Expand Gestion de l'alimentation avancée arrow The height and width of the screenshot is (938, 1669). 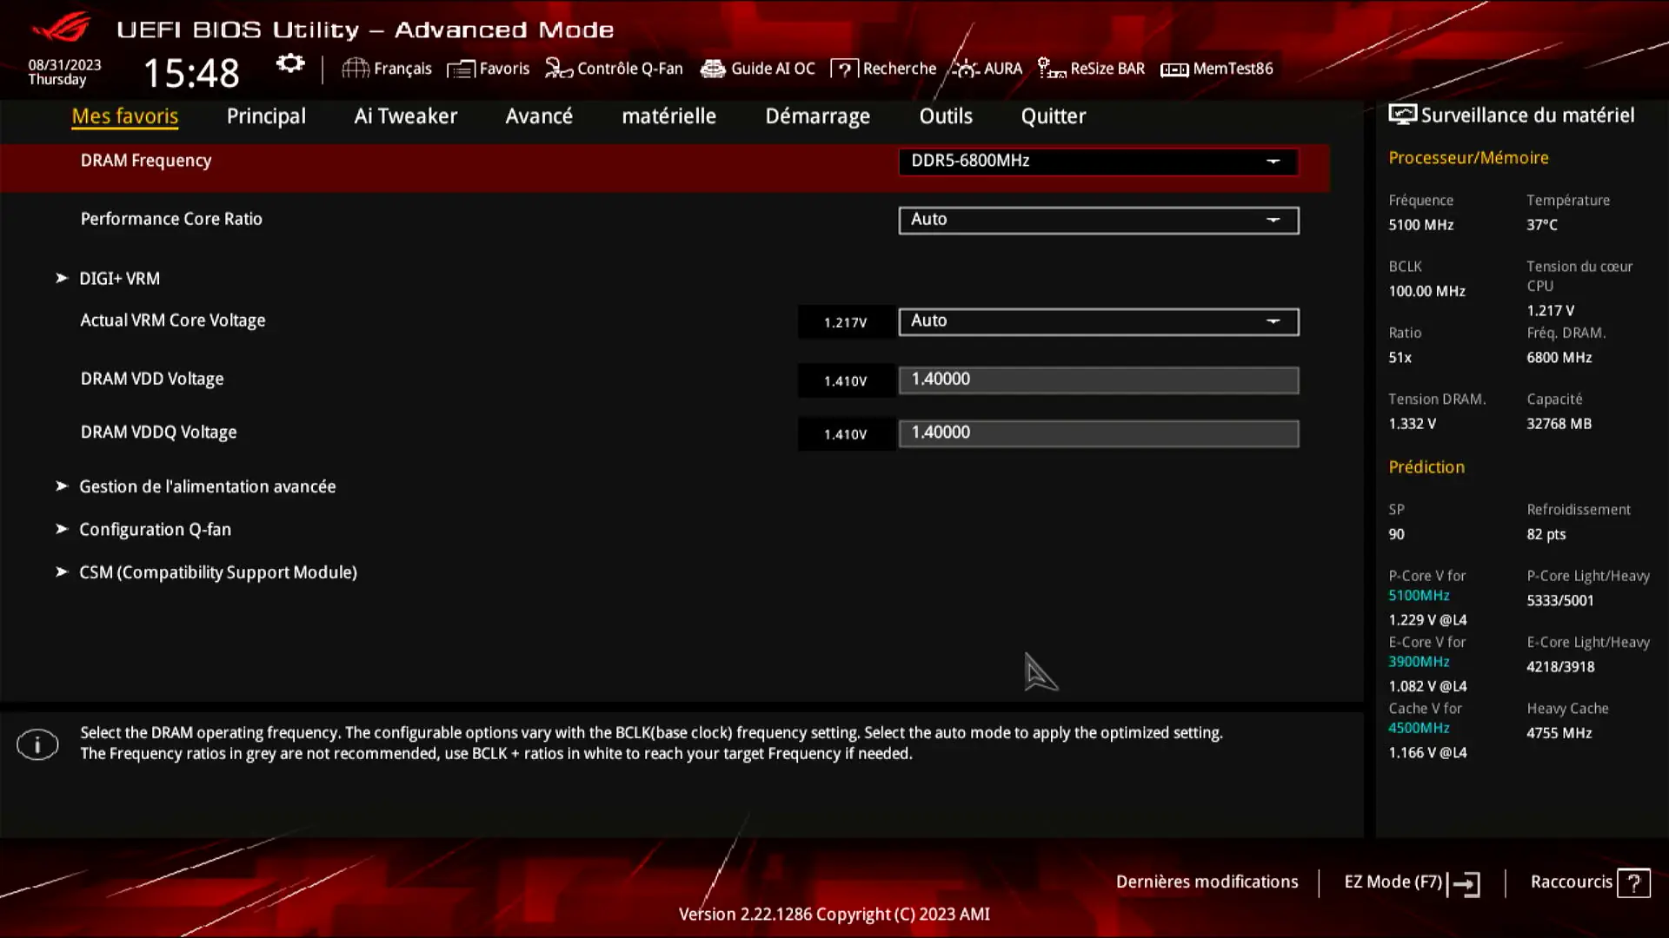[62, 486]
